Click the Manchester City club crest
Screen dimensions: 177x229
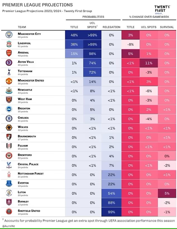(9, 35)
